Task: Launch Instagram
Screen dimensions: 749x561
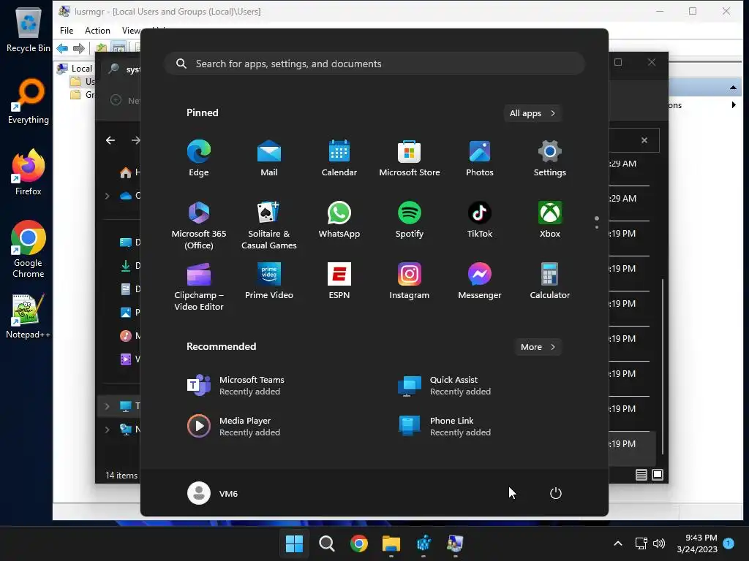Action: 410,281
